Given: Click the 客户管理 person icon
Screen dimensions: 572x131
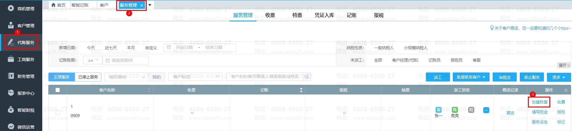Looking at the screenshot, I should (x=11, y=25).
